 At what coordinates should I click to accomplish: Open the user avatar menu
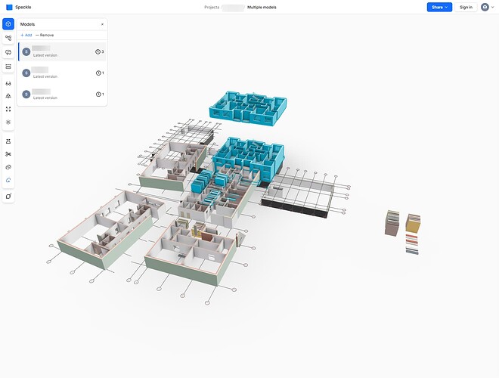click(x=485, y=7)
